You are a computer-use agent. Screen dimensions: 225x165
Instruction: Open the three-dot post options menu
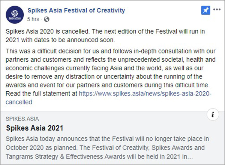(x=217, y=10)
